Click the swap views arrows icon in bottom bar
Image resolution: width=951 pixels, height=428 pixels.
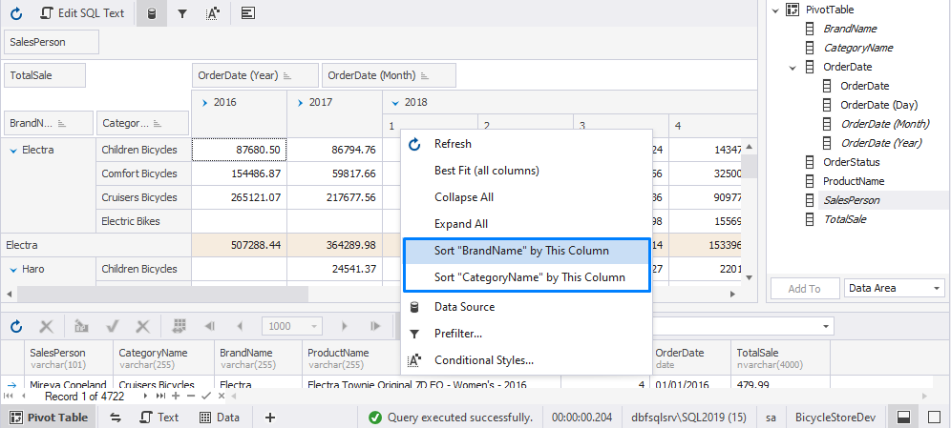[x=116, y=418]
